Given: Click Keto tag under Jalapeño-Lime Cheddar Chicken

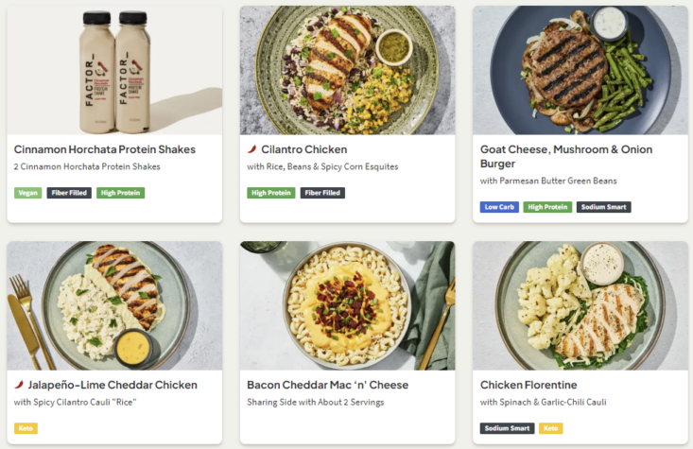Looking at the screenshot, I should 26,428.
